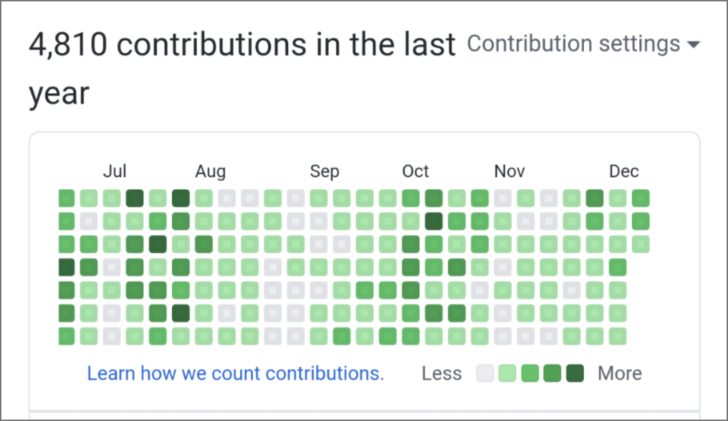Click the gray no-contributions legend swatch
Viewport: 728px width, 421px height.
tap(485, 373)
